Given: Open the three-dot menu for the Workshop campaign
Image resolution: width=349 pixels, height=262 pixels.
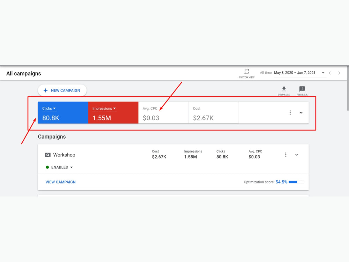Looking at the screenshot, I should tap(286, 155).
